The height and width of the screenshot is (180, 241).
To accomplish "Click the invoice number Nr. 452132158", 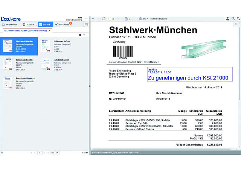I will 117,99.
